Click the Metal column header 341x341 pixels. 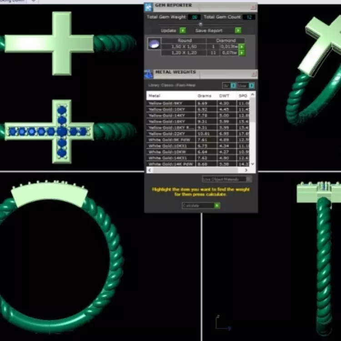[x=171, y=95]
